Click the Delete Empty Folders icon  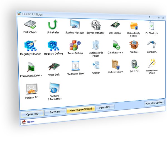134,26
